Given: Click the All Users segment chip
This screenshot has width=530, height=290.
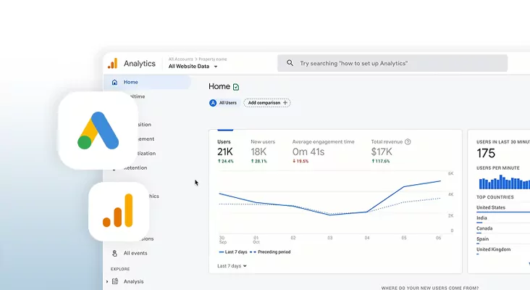Looking at the screenshot, I should [x=223, y=103].
